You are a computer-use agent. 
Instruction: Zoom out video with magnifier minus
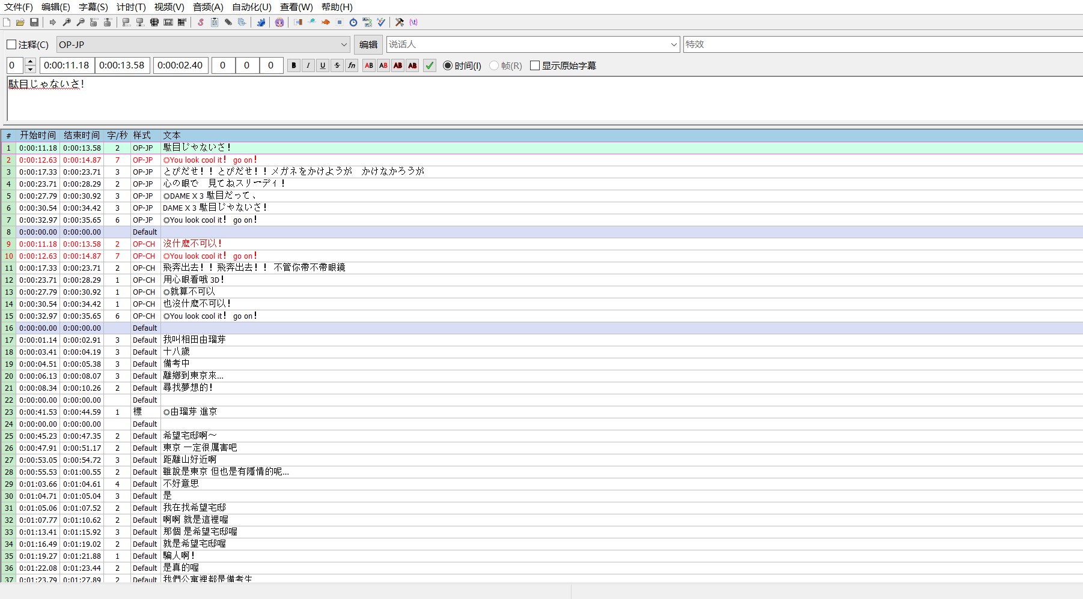pyautogui.click(x=81, y=22)
